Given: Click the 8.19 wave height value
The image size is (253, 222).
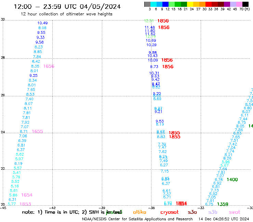Looking at the screenshot, I should pos(160,124).
